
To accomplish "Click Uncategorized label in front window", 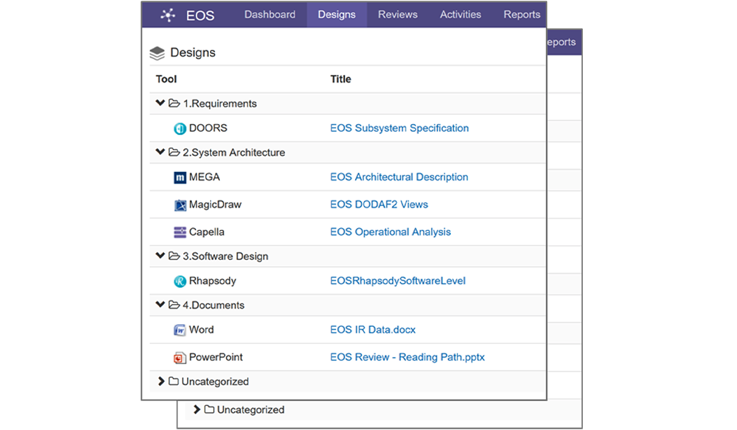I will point(215,381).
